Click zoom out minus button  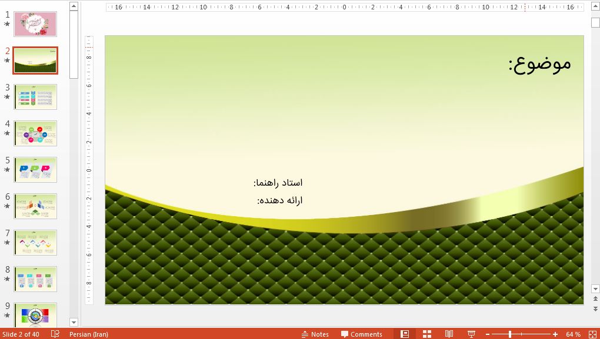pos(488,334)
